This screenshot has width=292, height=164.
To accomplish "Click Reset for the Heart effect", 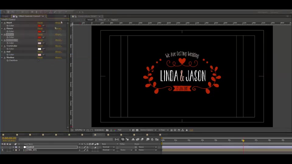I will [40, 23].
